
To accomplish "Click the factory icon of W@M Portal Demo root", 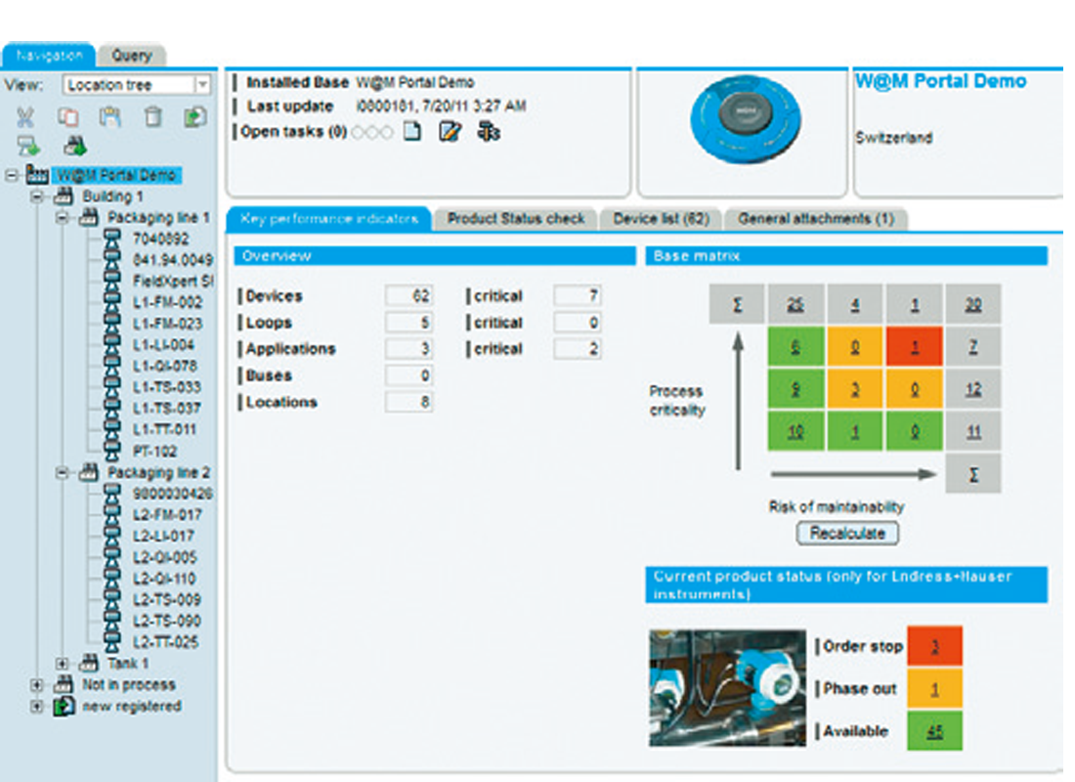I will tap(37, 174).
